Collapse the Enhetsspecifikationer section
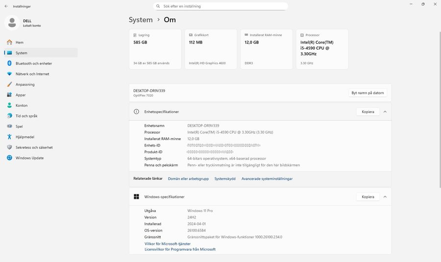 tap(385, 112)
